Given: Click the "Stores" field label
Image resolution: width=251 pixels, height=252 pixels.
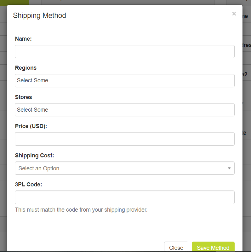Looking at the screenshot, I should point(24,97).
